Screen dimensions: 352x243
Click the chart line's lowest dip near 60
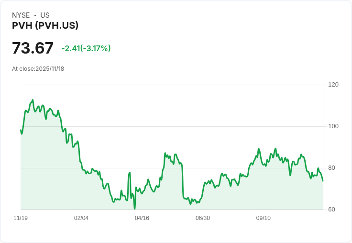135,209
